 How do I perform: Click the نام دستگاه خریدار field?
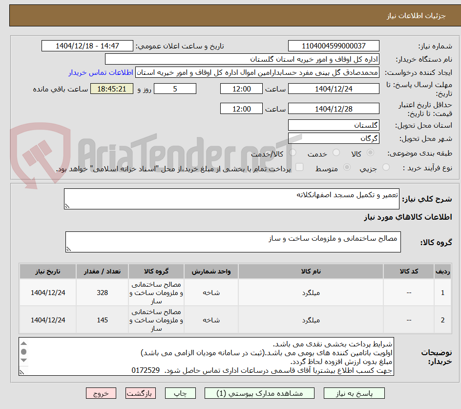[x=242, y=59]
